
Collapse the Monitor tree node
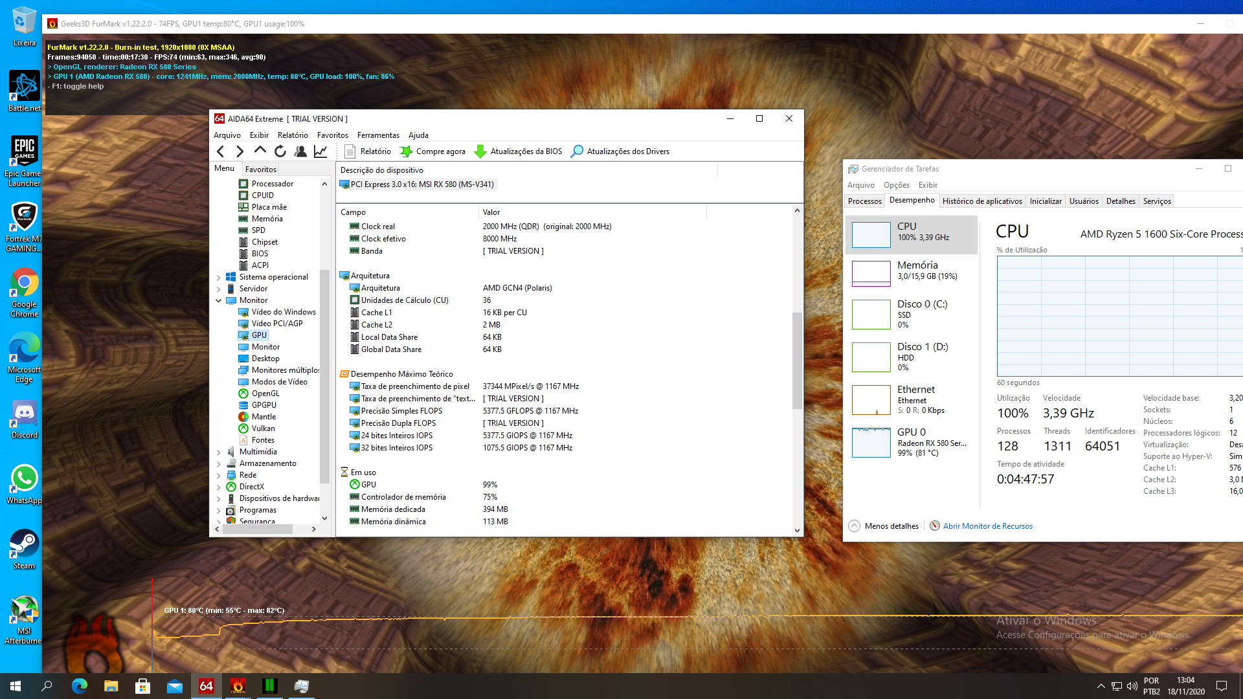pyautogui.click(x=219, y=300)
